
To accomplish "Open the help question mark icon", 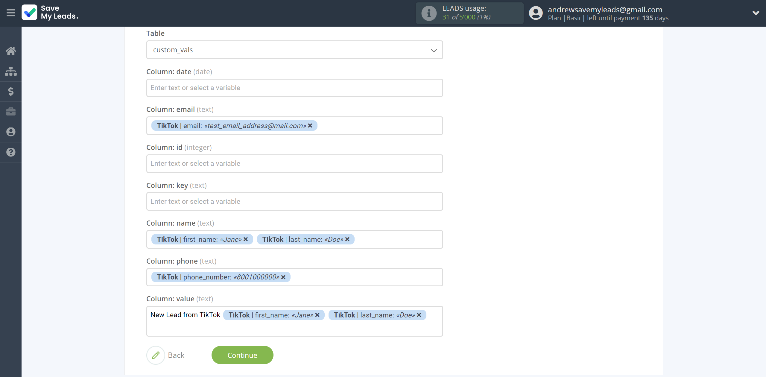I will [x=11, y=152].
